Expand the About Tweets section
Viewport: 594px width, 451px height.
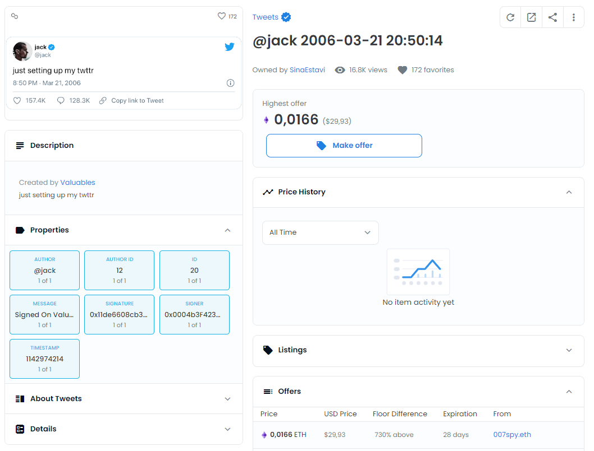click(227, 399)
